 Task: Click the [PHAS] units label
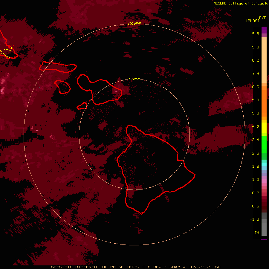[x=253, y=21]
